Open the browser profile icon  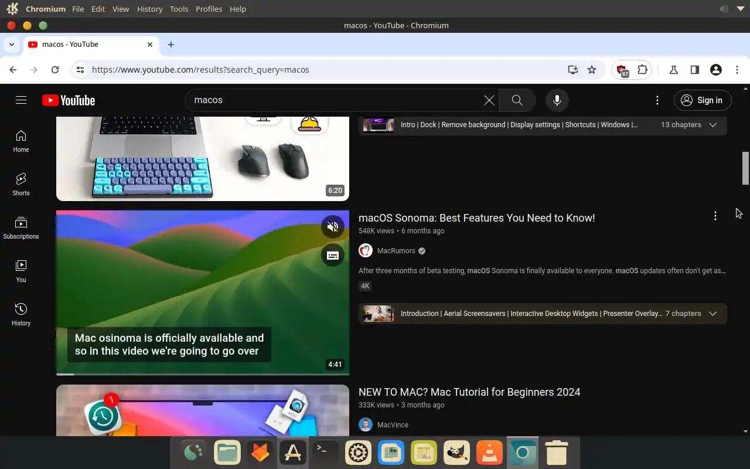pos(715,70)
